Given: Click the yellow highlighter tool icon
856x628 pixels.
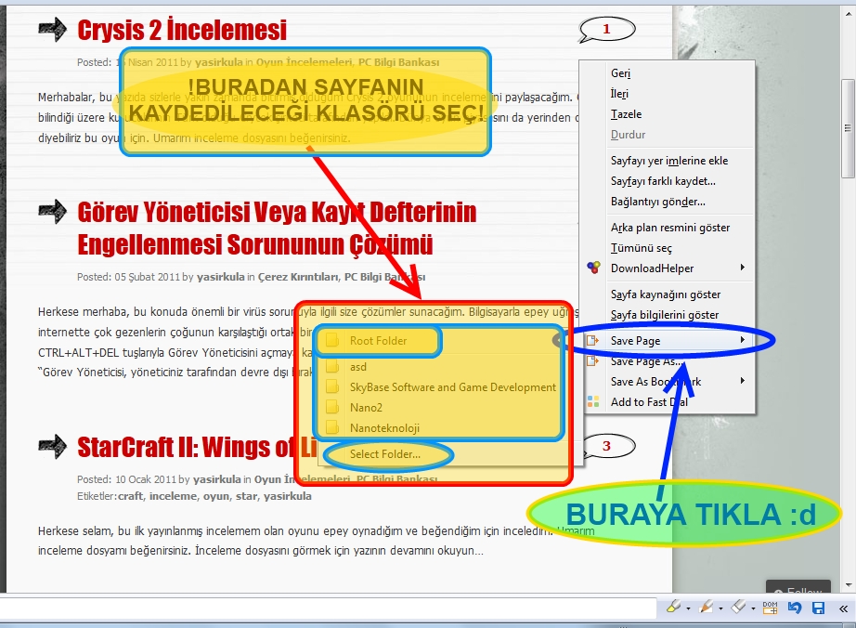Looking at the screenshot, I should pos(673,607).
